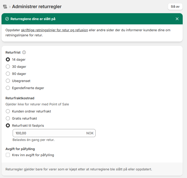
Task: Click the Administrer returregler page heading
Action: pyautogui.click(x=37, y=7)
